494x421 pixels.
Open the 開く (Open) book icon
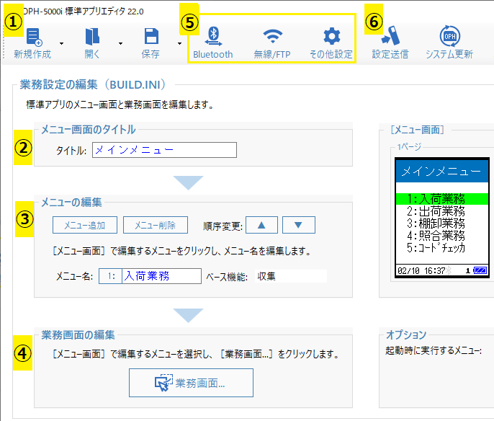92,36
